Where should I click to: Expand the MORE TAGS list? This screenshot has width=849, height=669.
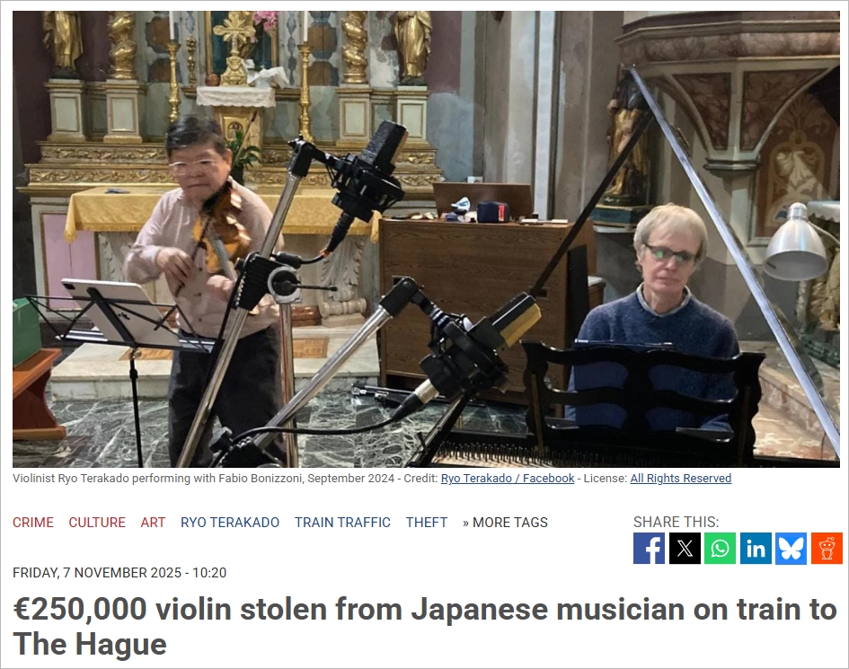click(505, 523)
